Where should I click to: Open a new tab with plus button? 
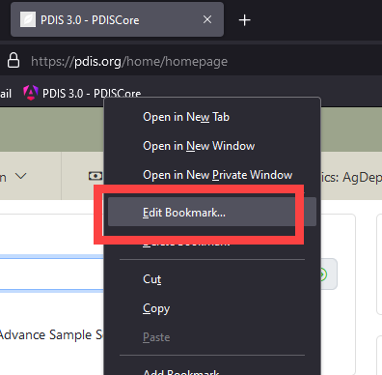(244, 20)
